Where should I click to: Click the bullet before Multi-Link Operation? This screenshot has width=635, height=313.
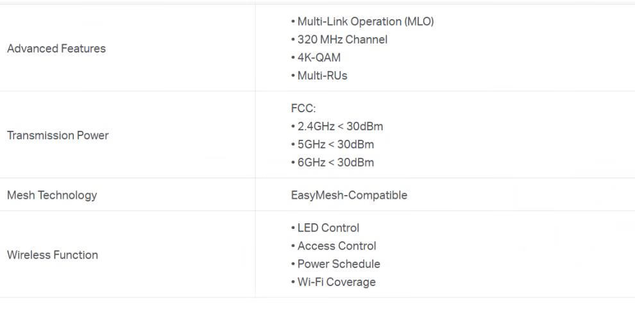click(x=292, y=21)
